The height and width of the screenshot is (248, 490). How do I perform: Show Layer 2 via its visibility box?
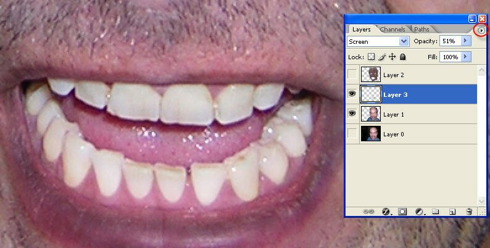point(352,74)
